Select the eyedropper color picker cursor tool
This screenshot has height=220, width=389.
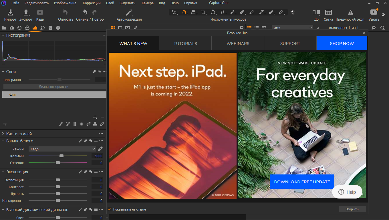click(x=261, y=12)
